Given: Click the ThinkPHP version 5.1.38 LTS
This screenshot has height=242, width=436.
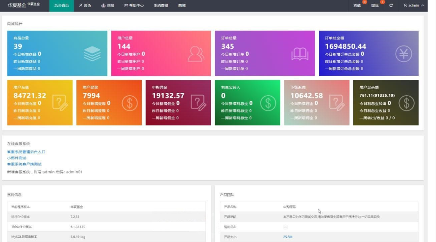Looking at the screenshot, I should (x=78, y=227).
